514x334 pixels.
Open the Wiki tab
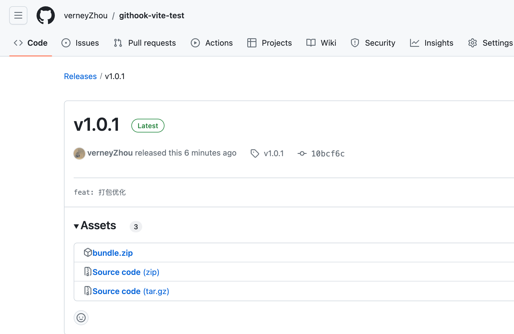321,43
